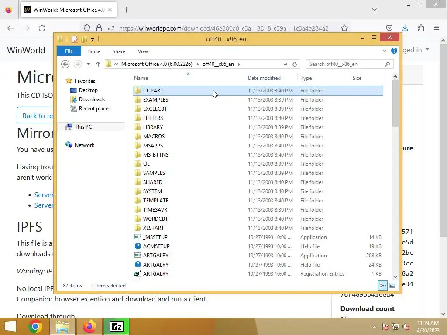Expand breadcrumb arrow after off40__x86_en
This screenshot has width=447, height=335.
pyautogui.click(x=239, y=65)
